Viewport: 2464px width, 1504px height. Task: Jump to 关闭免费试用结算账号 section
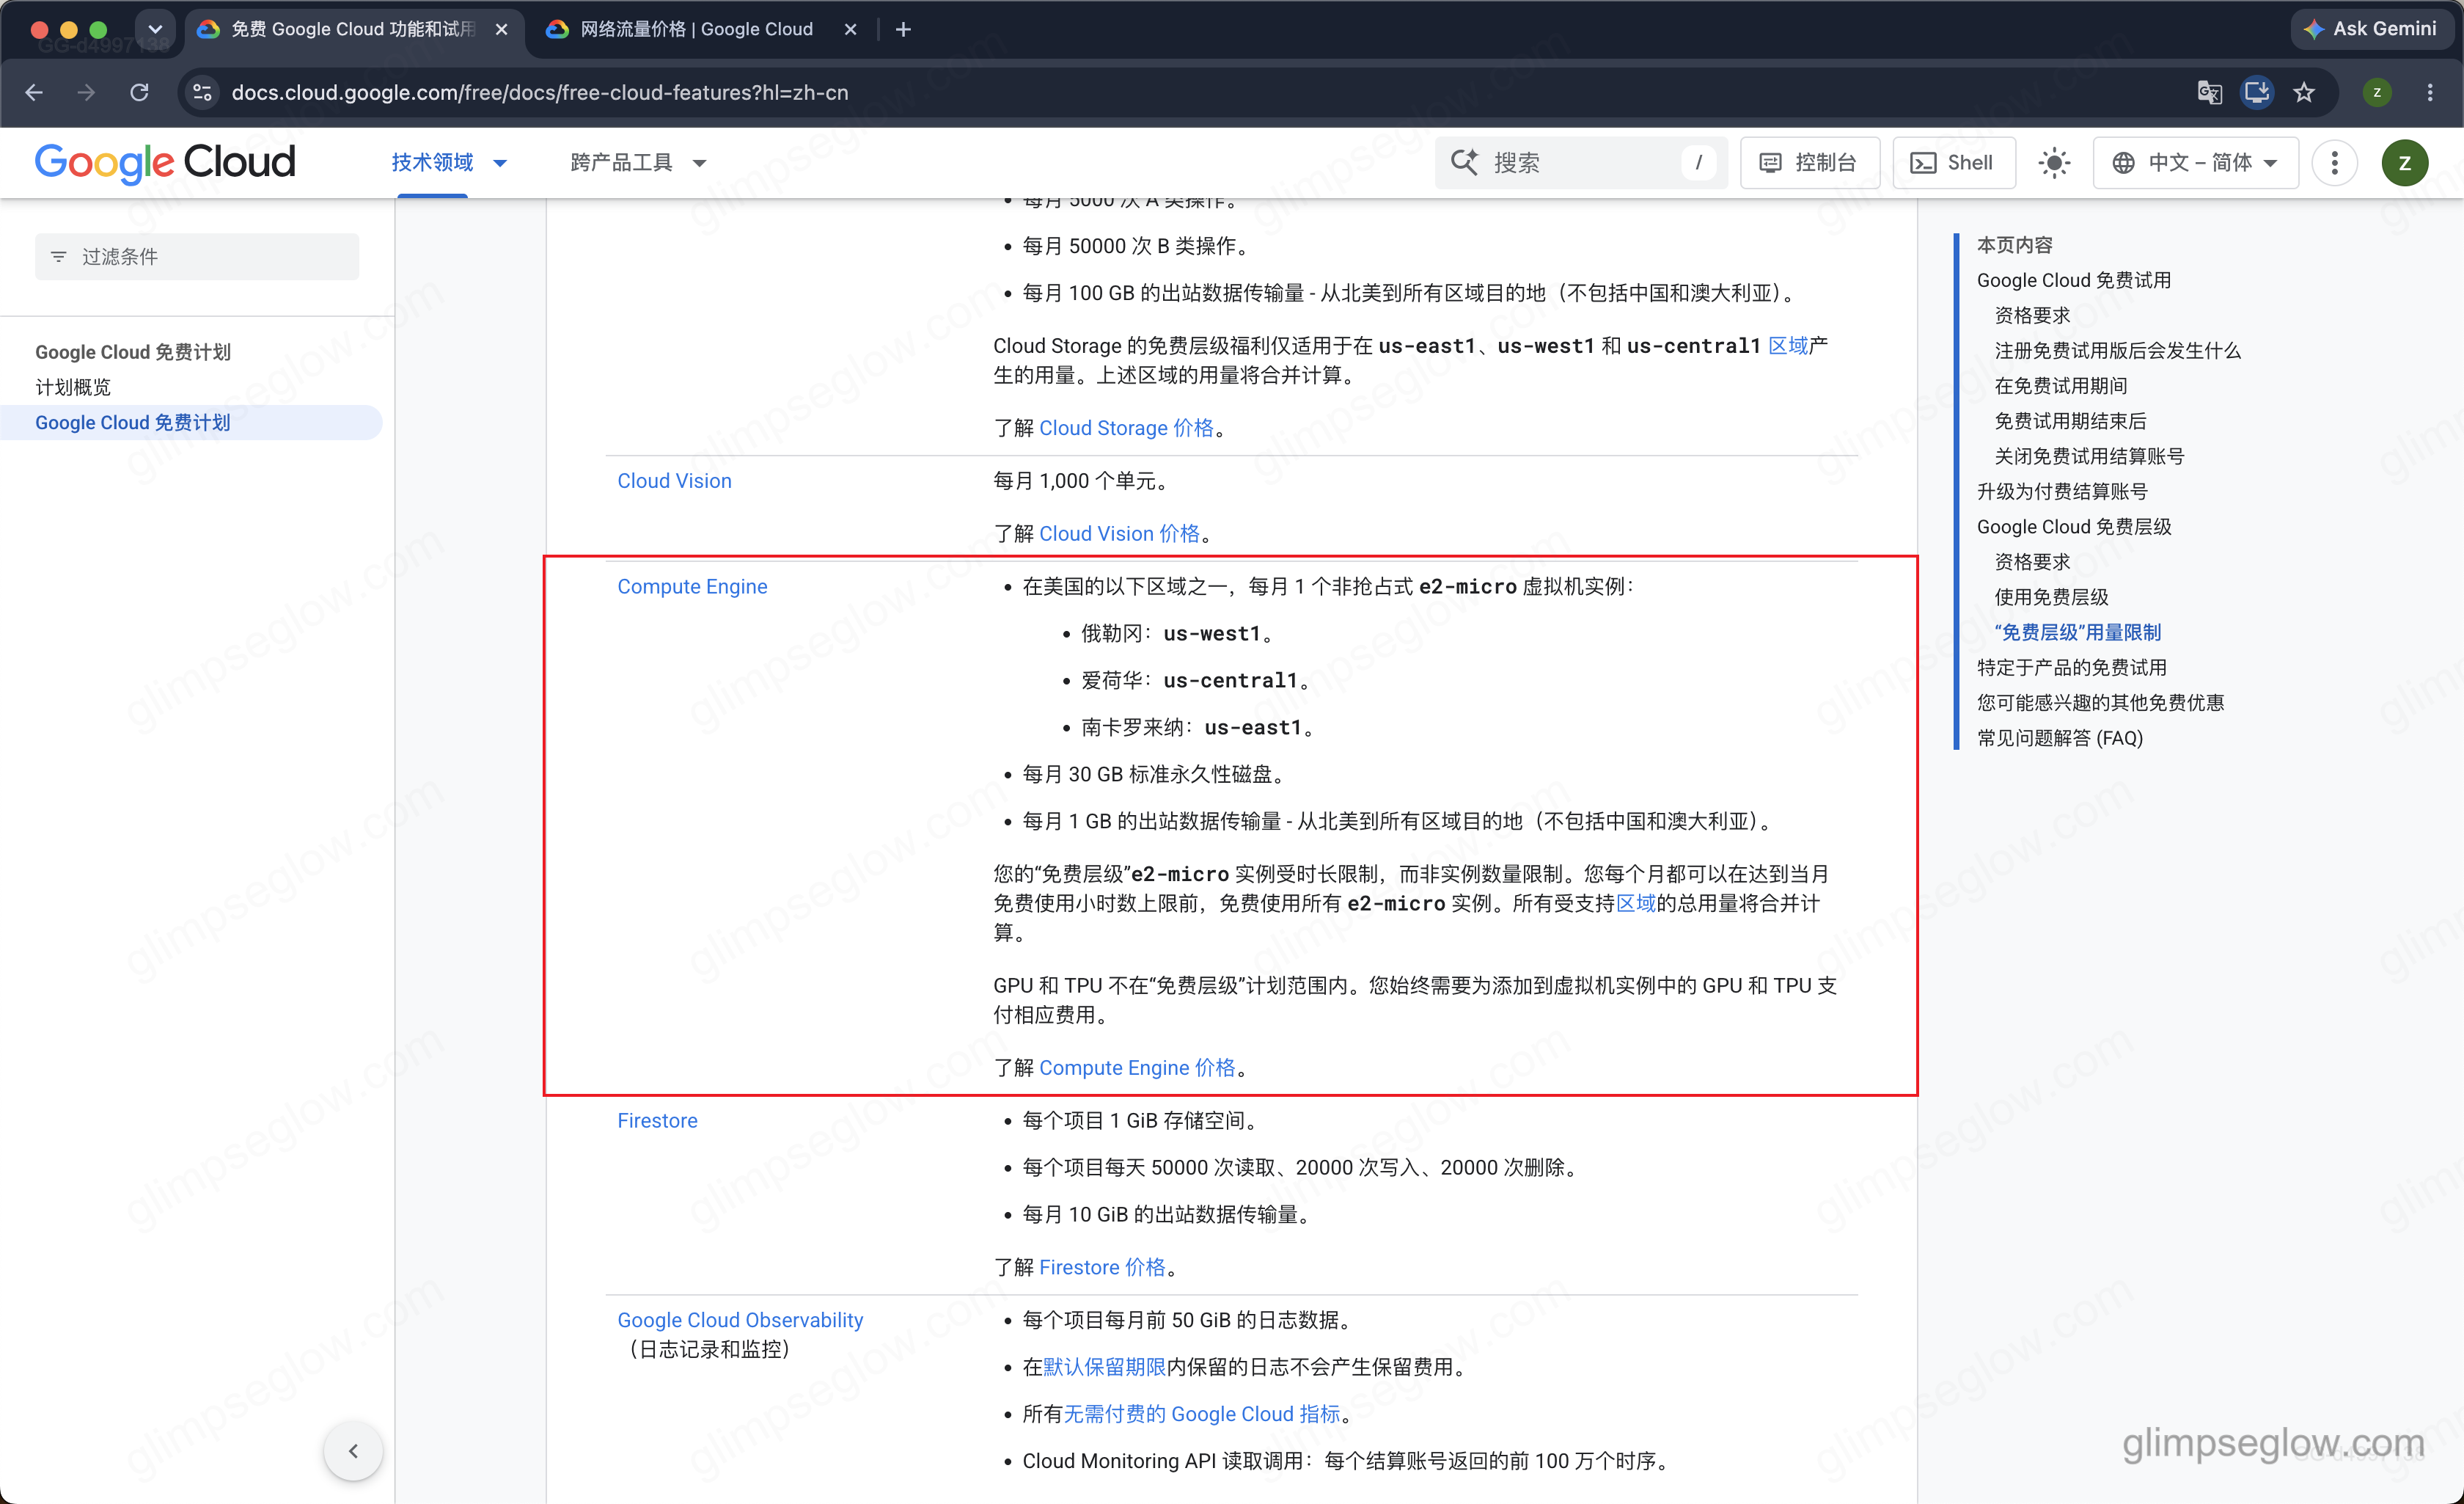(2090, 456)
